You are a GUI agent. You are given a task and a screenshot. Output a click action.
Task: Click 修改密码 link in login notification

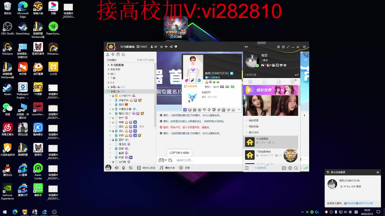tap(351, 203)
